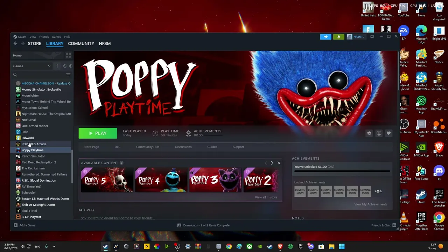The image size is (448, 252).
Task: Open Friends & Chat icon
Action: pyautogui.click(x=394, y=225)
